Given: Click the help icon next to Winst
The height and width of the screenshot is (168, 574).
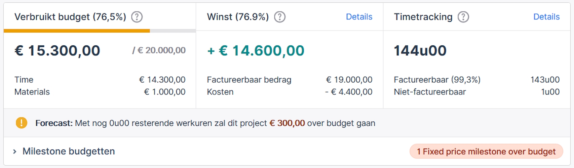Looking at the screenshot, I should (280, 17).
